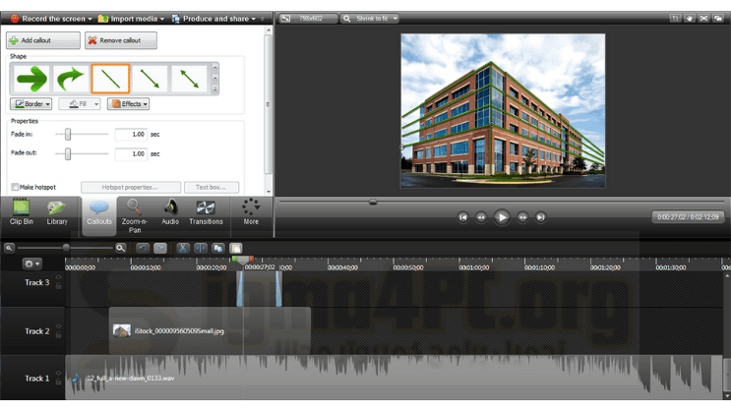The height and width of the screenshot is (411, 731).
Task: Click the Fade in slider handle
Action: (x=68, y=134)
